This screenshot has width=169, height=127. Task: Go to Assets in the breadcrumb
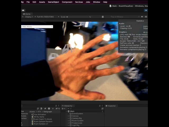click(x=32, y=112)
